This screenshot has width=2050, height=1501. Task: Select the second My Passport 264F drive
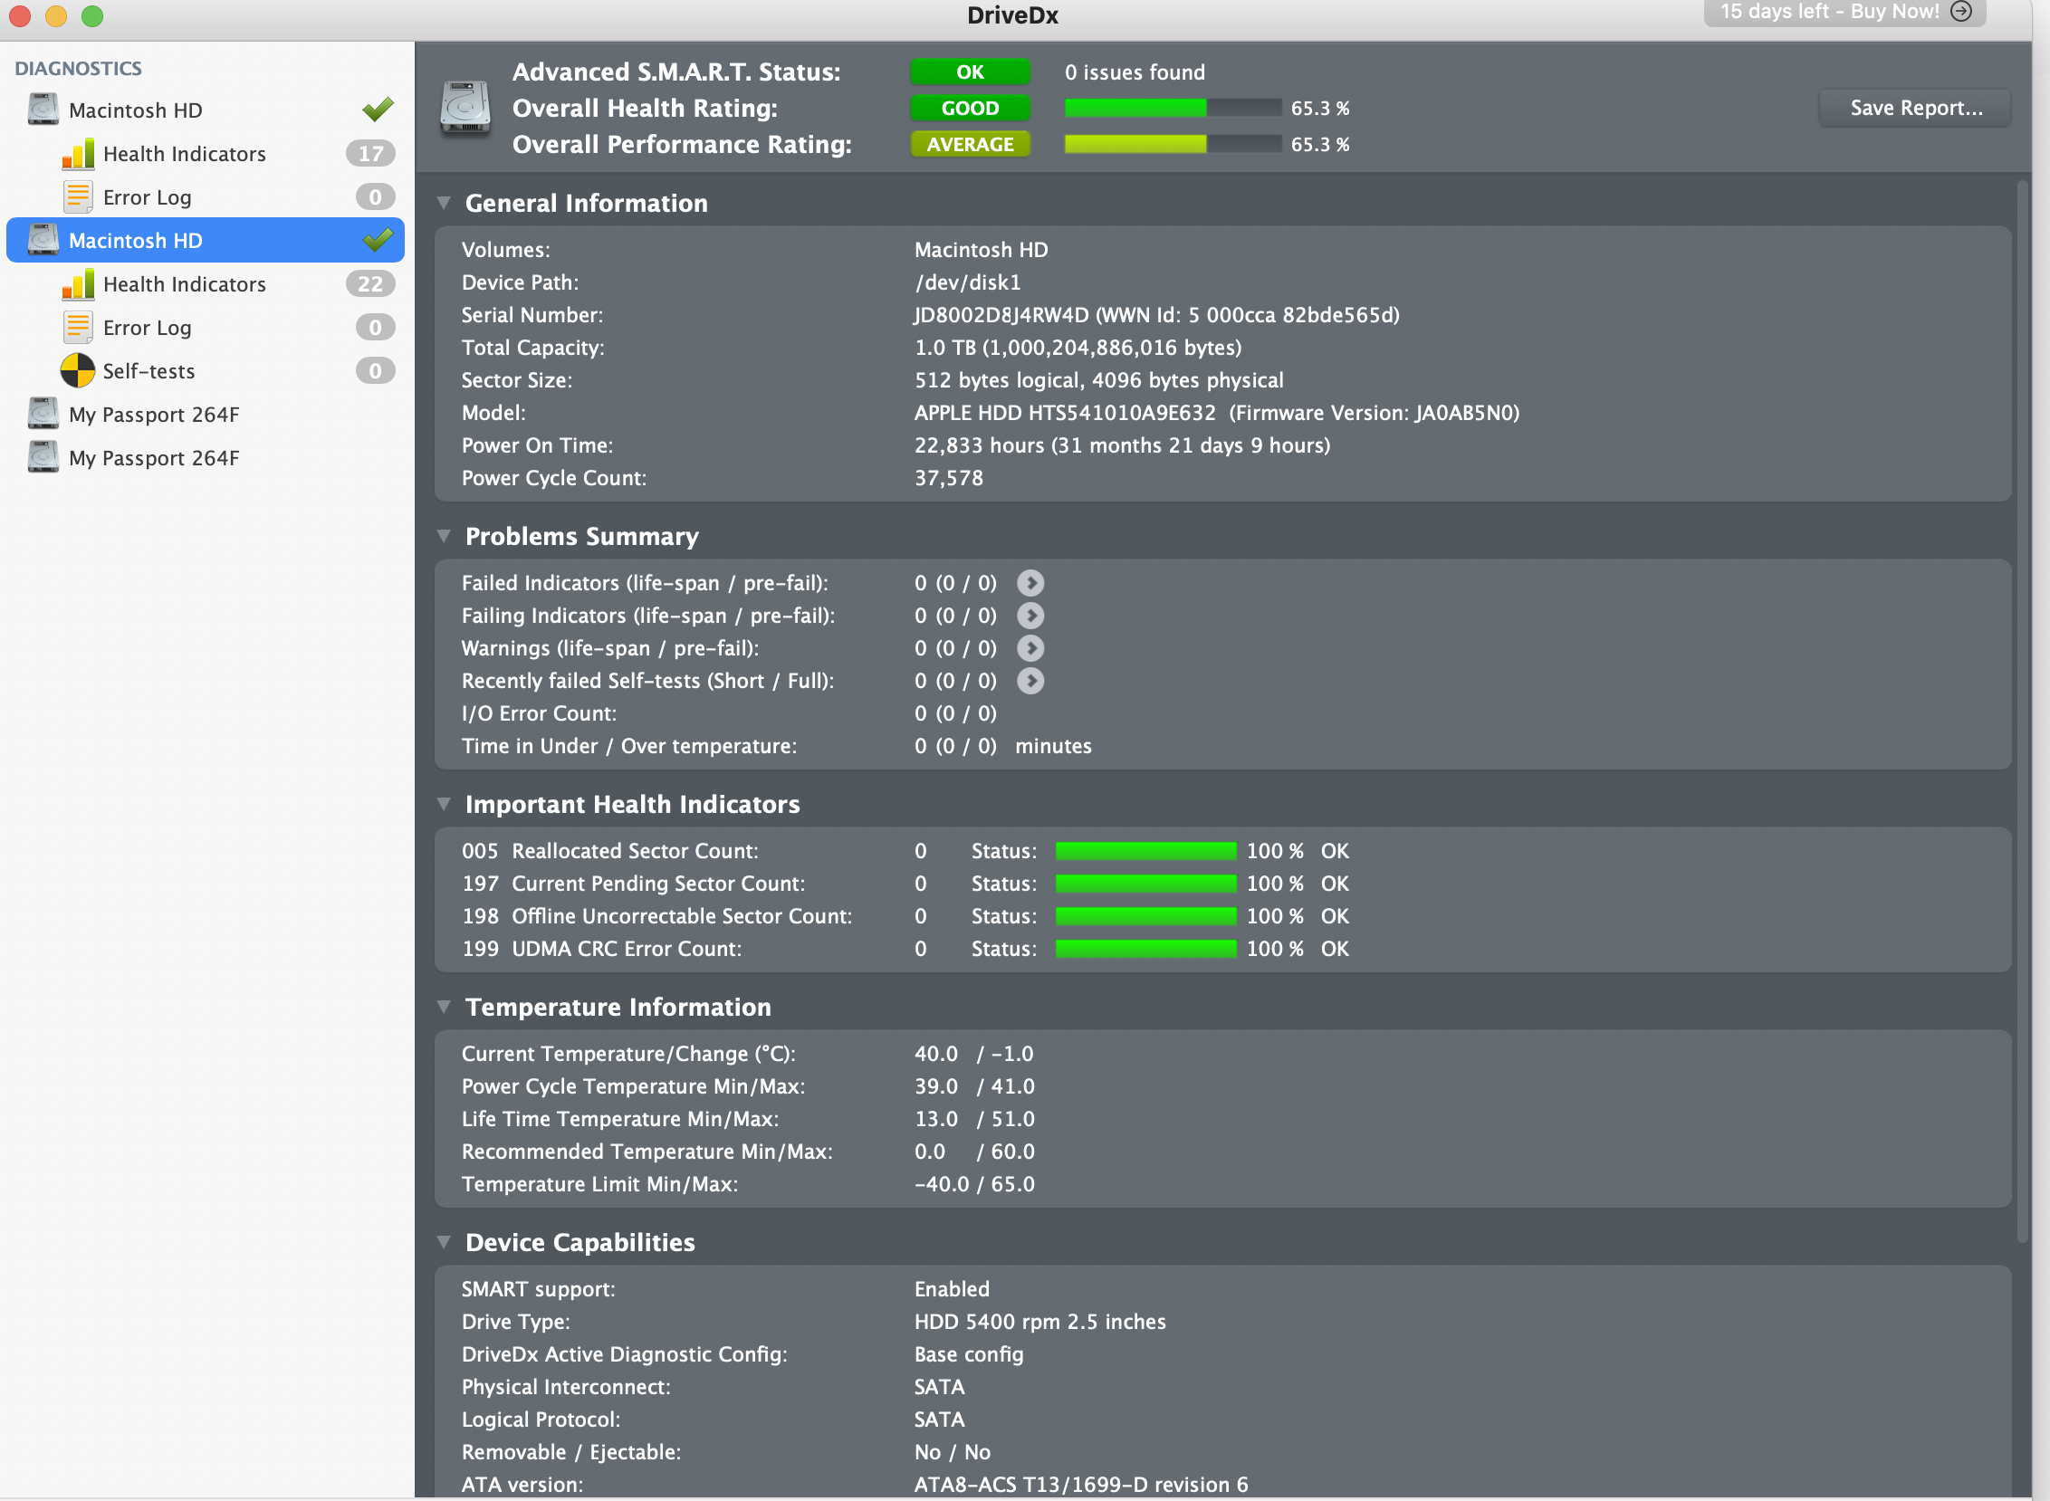pos(154,458)
